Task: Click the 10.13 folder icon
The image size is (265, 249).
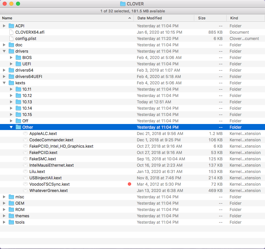Action: point(18,102)
